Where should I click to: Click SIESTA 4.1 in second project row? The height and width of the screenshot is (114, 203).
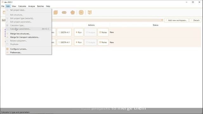pos(64,42)
